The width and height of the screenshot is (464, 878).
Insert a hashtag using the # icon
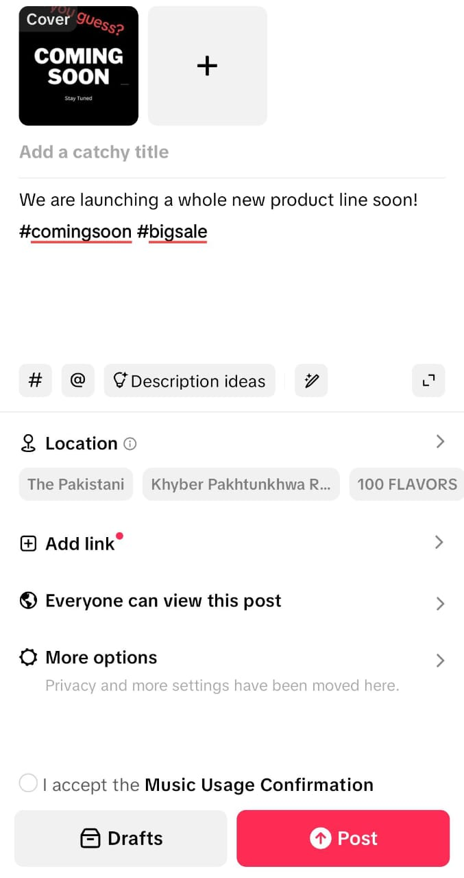point(35,381)
